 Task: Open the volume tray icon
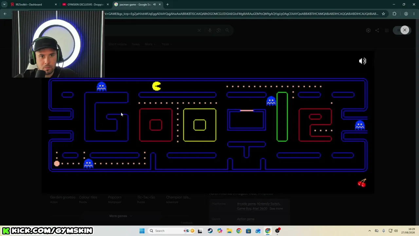pyautogui.click(x=396, y=231)
